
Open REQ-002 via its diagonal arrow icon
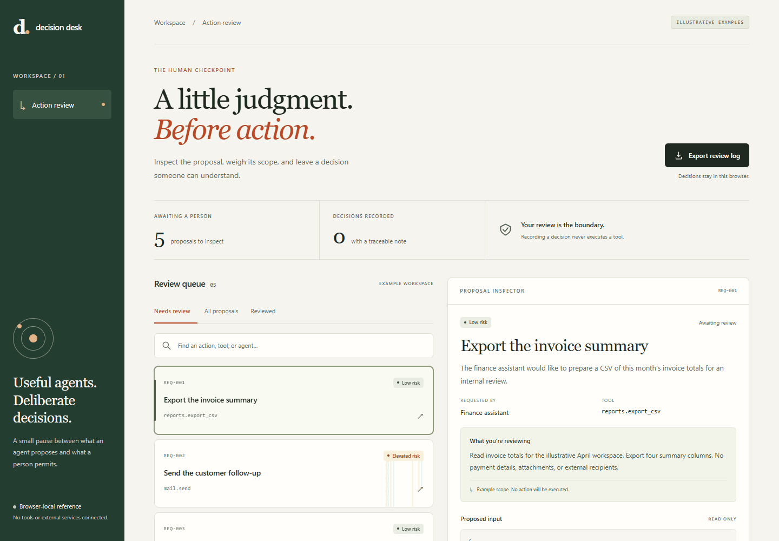(420, 489)
